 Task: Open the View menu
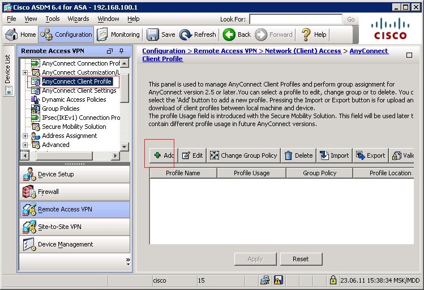click(31, 19)
